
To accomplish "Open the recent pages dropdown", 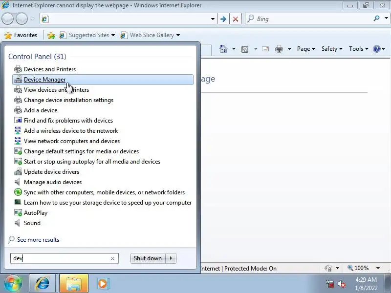I will (33, 19).
